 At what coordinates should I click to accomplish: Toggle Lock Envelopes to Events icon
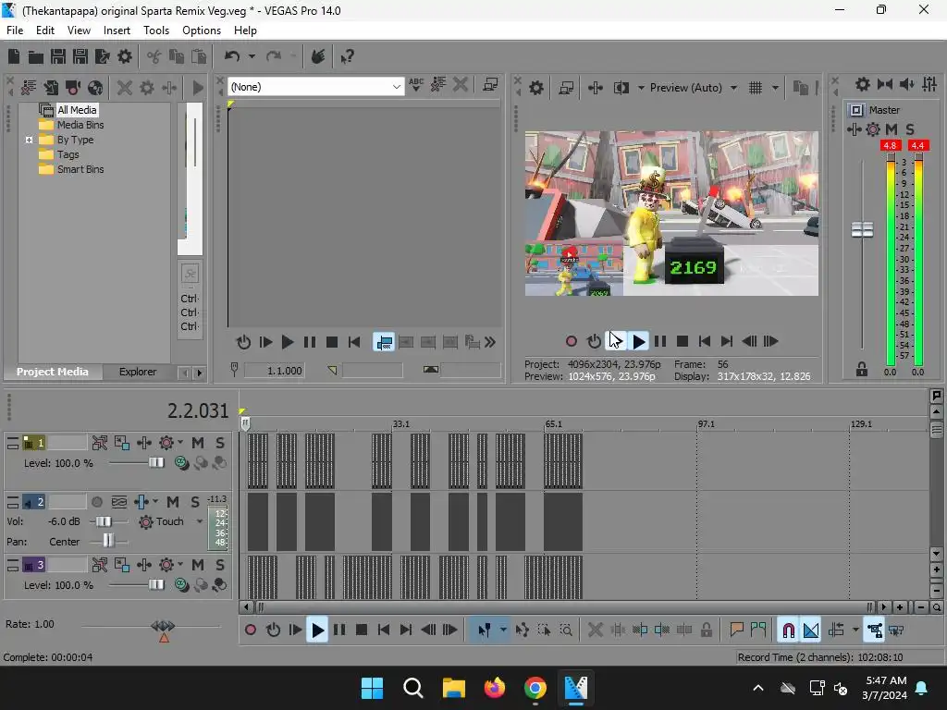874,630
